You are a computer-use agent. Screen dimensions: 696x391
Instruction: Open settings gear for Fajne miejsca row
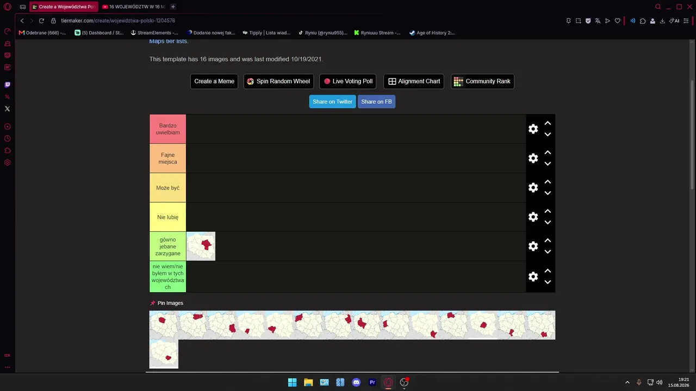(533, 158)
